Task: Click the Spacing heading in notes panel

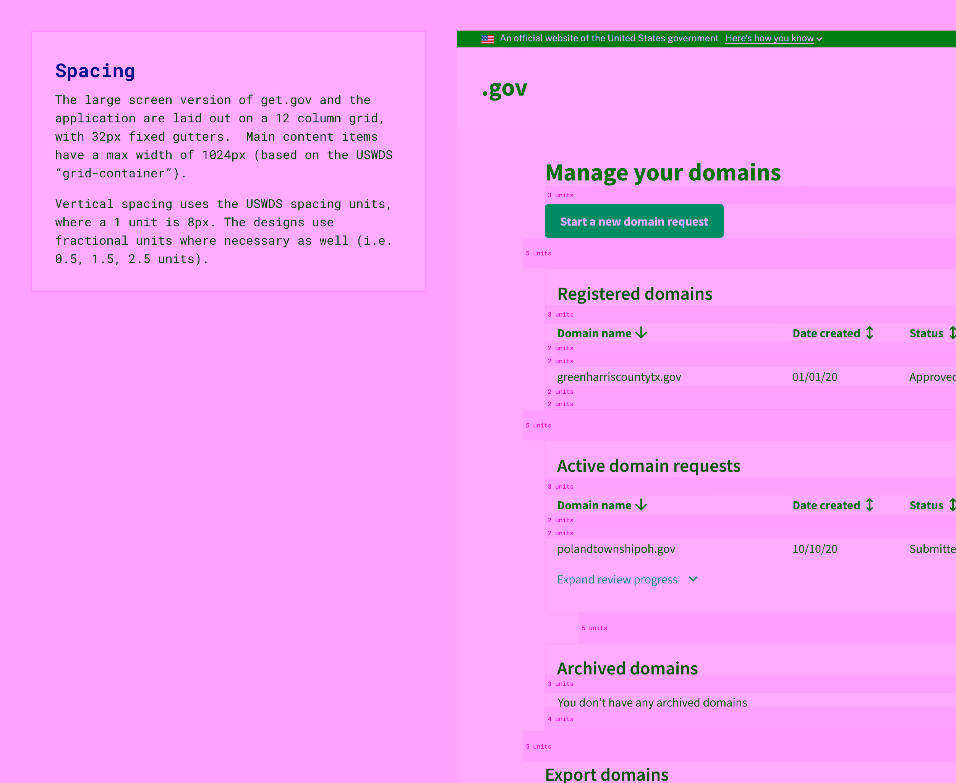Action: (95, 71)
